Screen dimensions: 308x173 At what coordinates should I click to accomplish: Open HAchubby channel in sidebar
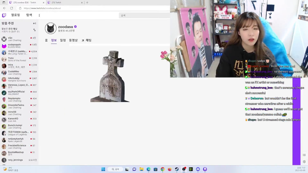pyautogui.click(x=19, y=79)
